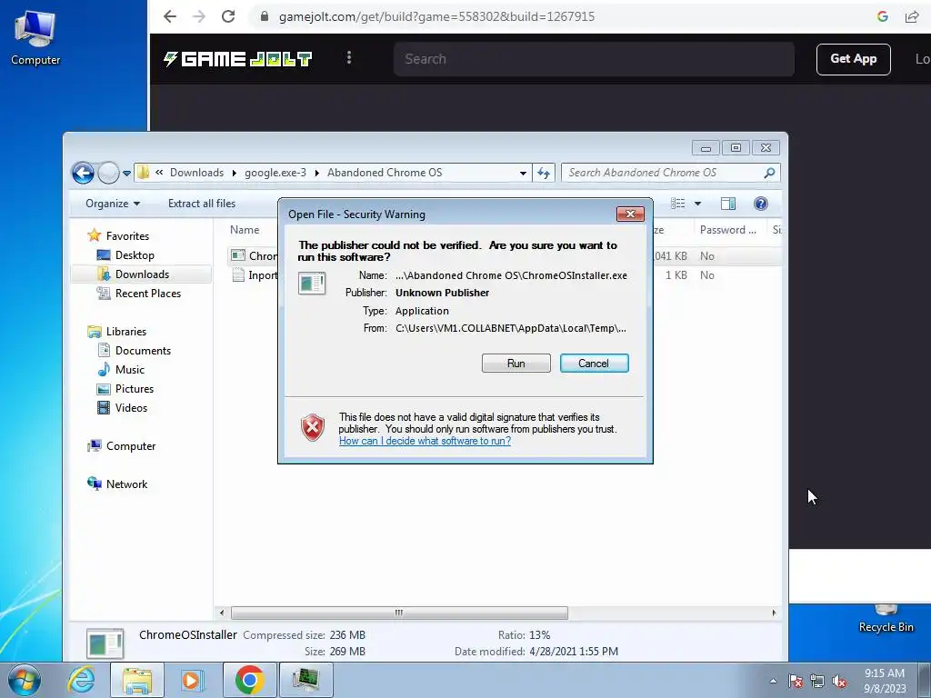Click the red shield warning icon
This screenshot has height=698, width=931.
coord(313,427)
